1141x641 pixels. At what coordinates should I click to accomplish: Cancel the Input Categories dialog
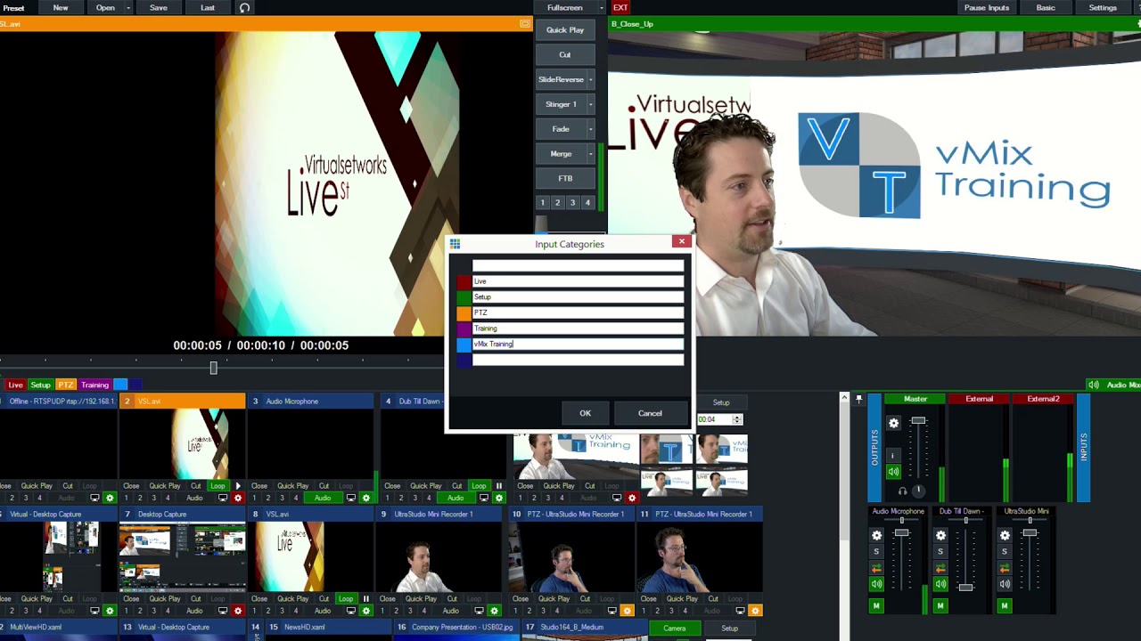(x=650, y=413)
